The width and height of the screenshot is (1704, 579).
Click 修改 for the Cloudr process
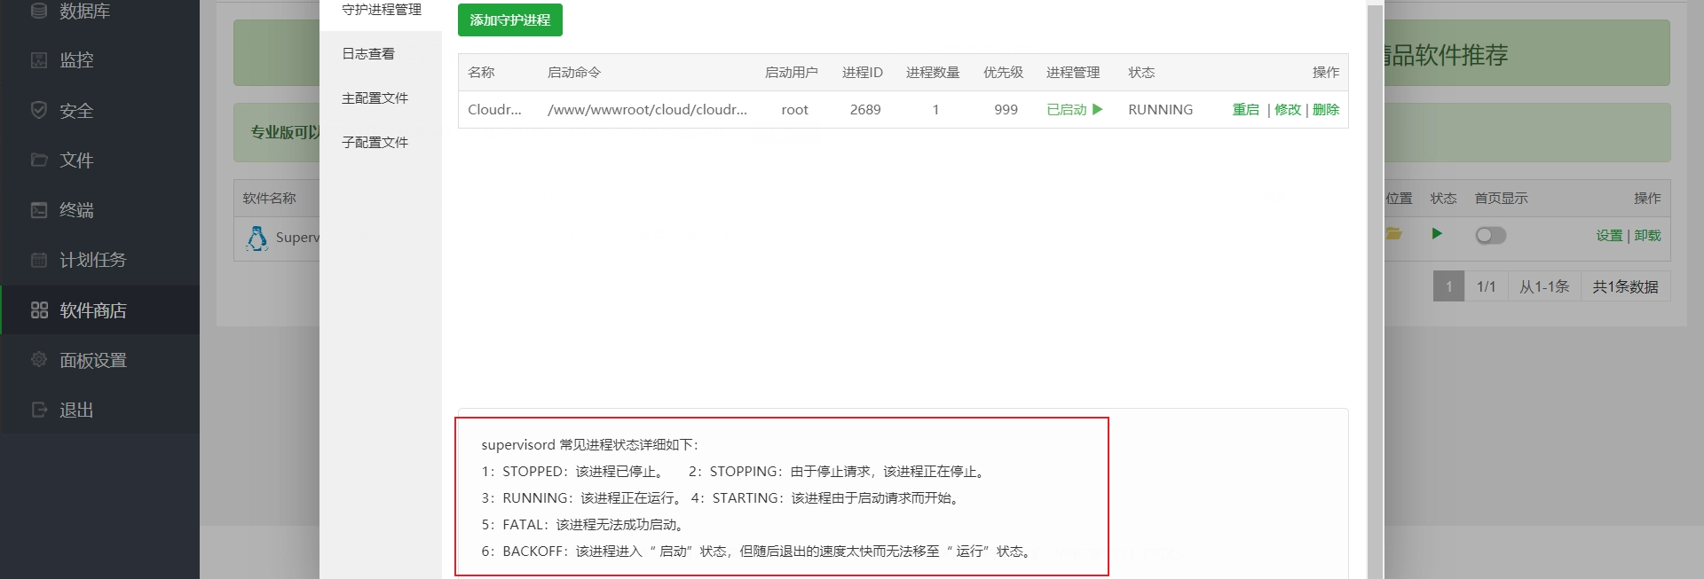coord(1288,109)
